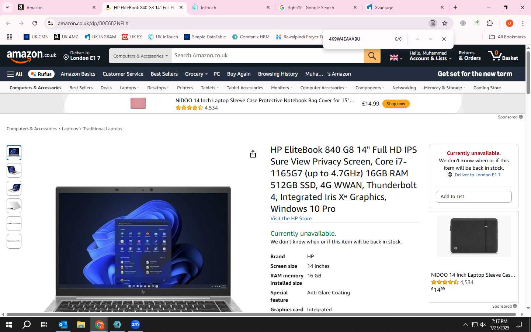Open the apps grid icon in bookmarks bar
The width and height of the screenshot is (531, 332).
[x=10, y=37]
